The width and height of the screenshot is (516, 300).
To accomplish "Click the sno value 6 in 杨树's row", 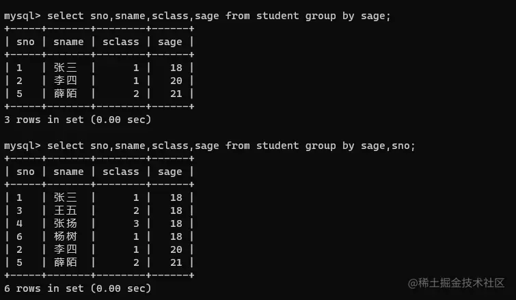I will click(19, 236).
